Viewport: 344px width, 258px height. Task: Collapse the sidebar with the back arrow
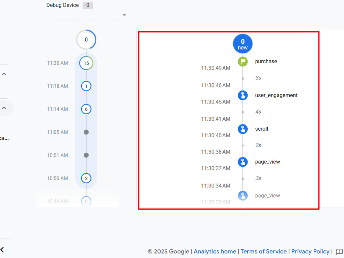[2, 250]
